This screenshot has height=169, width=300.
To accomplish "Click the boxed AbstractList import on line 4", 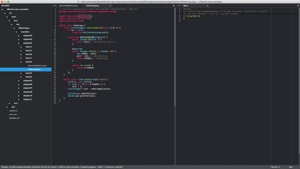I will pyautogui.click(x=84, y=16).
